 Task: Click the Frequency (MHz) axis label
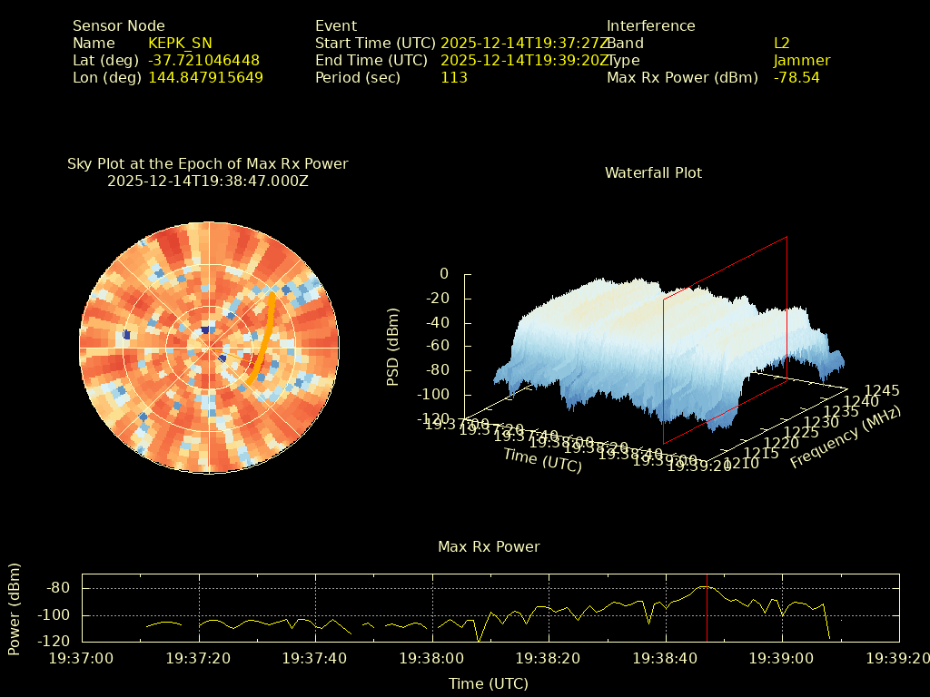click(x=845, y=437)
